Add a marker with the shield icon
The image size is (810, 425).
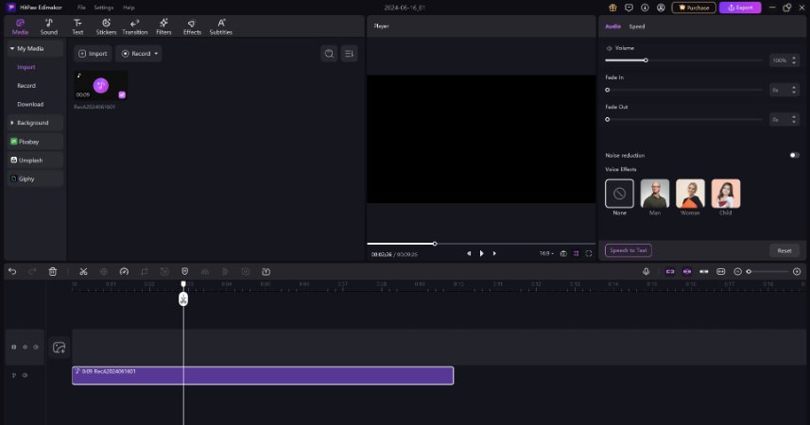(x=185, y=272)
